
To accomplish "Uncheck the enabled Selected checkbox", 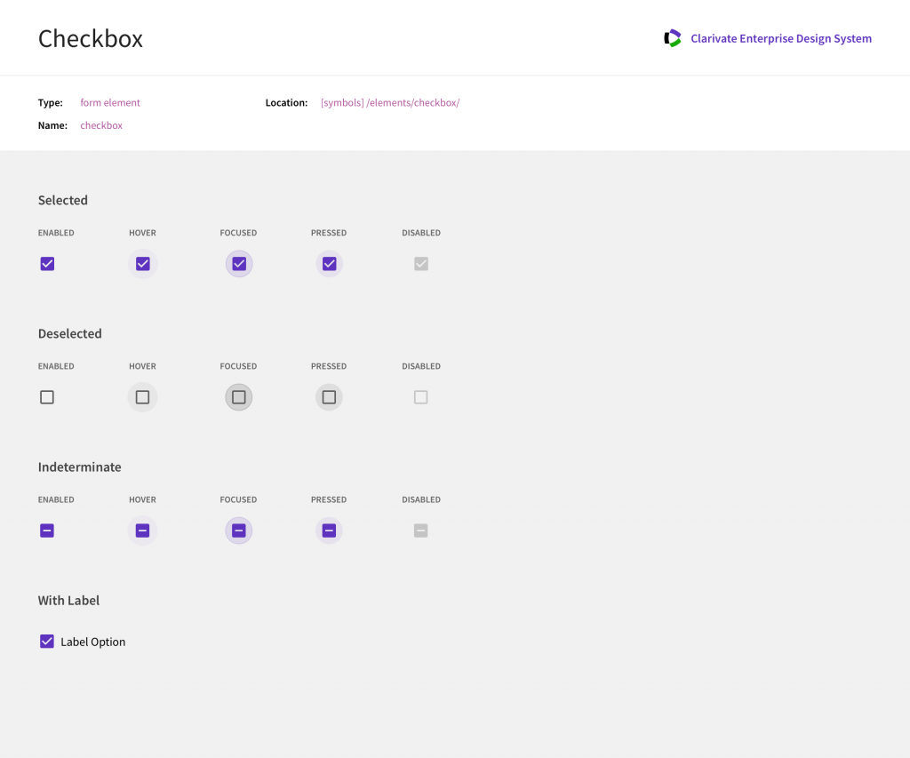I will pyautogui.click(x=47, y=264).
